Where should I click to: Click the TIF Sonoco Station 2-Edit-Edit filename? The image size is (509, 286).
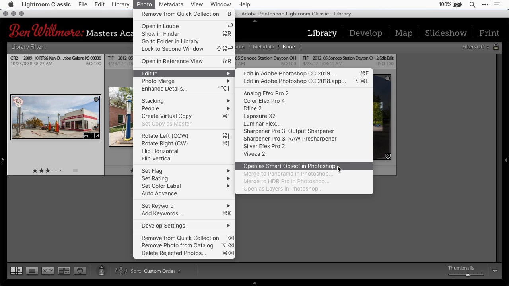pyautogui.click(x=348, y=58)
